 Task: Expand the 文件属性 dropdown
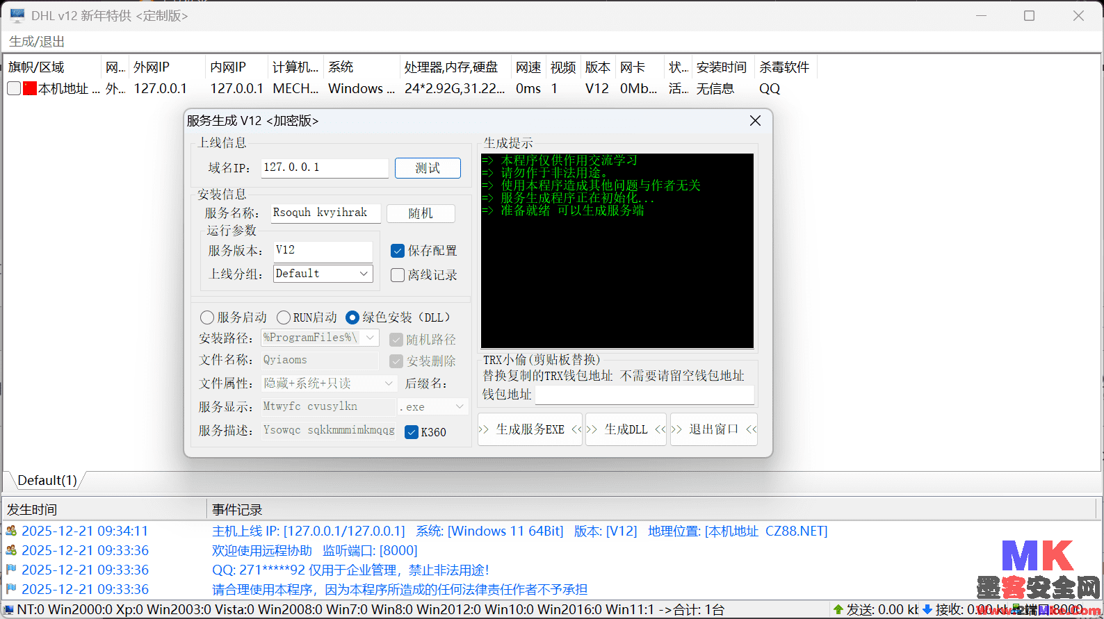(389, 383)
